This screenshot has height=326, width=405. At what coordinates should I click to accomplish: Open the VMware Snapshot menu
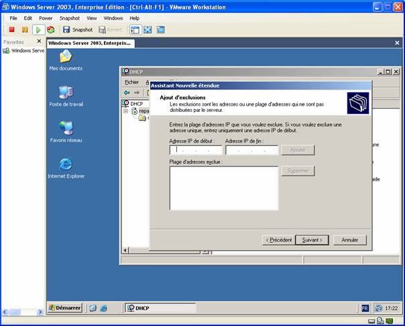[70, 18]
